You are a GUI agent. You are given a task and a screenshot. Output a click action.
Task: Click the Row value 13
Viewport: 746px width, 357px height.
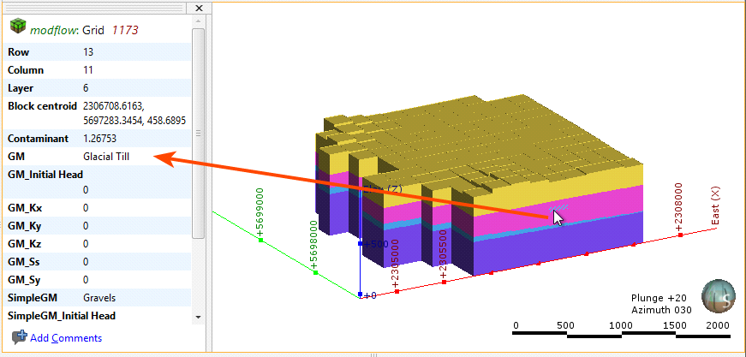(x=88, y=52)
